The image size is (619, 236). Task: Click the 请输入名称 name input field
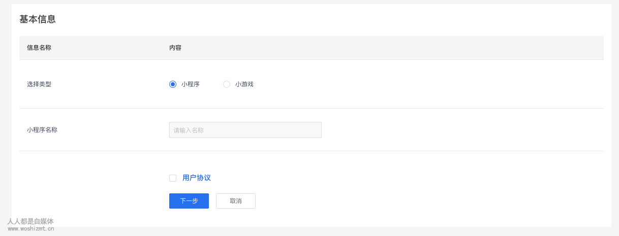245,130
